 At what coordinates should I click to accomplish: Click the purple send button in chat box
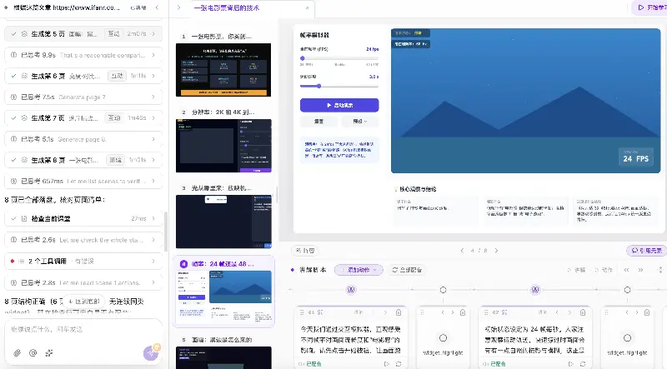(x=151, y=353)
